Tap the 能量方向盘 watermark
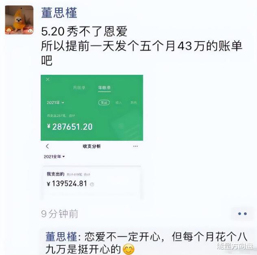Screen dimensions: 257x255 (x=235, y=246)
